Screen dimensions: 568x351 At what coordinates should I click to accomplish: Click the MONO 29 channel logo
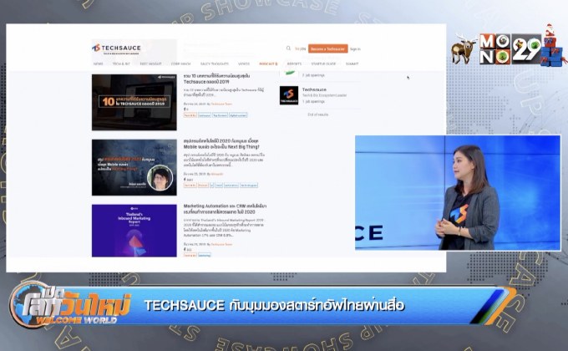point(510,49)
